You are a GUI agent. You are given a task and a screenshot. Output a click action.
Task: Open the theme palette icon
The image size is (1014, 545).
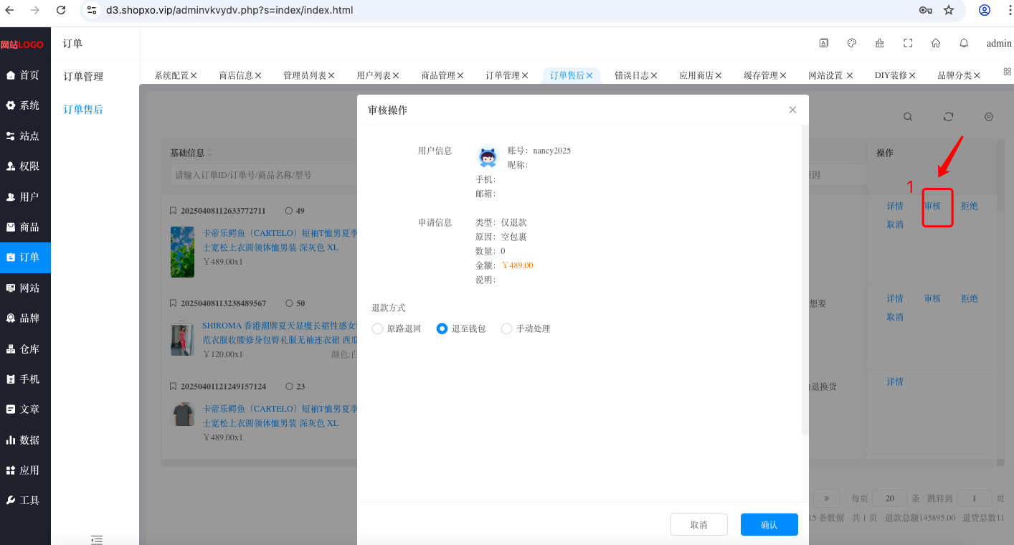[x=852, y=43]
